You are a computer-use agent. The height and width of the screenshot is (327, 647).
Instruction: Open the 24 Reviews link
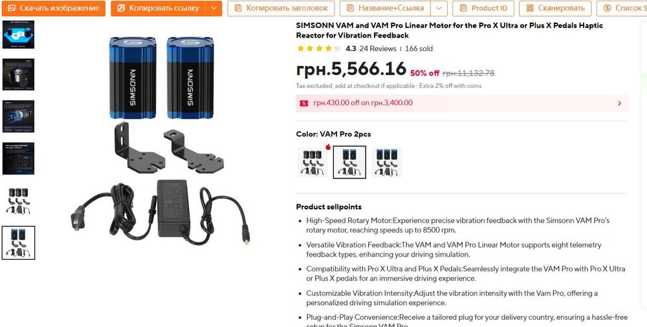point(378,48)
